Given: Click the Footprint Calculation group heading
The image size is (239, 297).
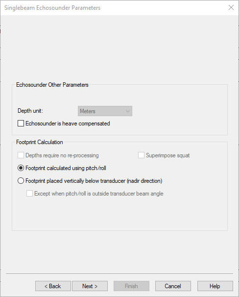Looking at the screenshot, I should point(40,142).
